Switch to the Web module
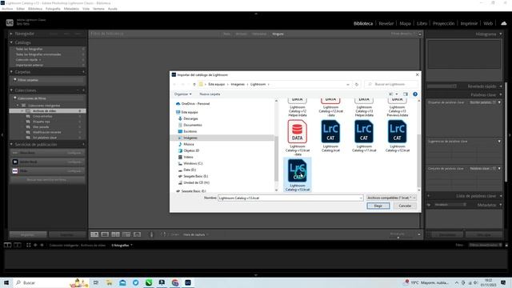The width and height of the screenshot is (512, 288). 488,23
